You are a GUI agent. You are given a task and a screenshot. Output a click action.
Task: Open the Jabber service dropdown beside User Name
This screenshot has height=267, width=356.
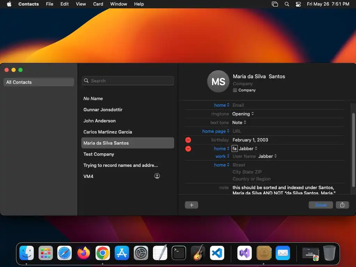(x=268, y=156)
